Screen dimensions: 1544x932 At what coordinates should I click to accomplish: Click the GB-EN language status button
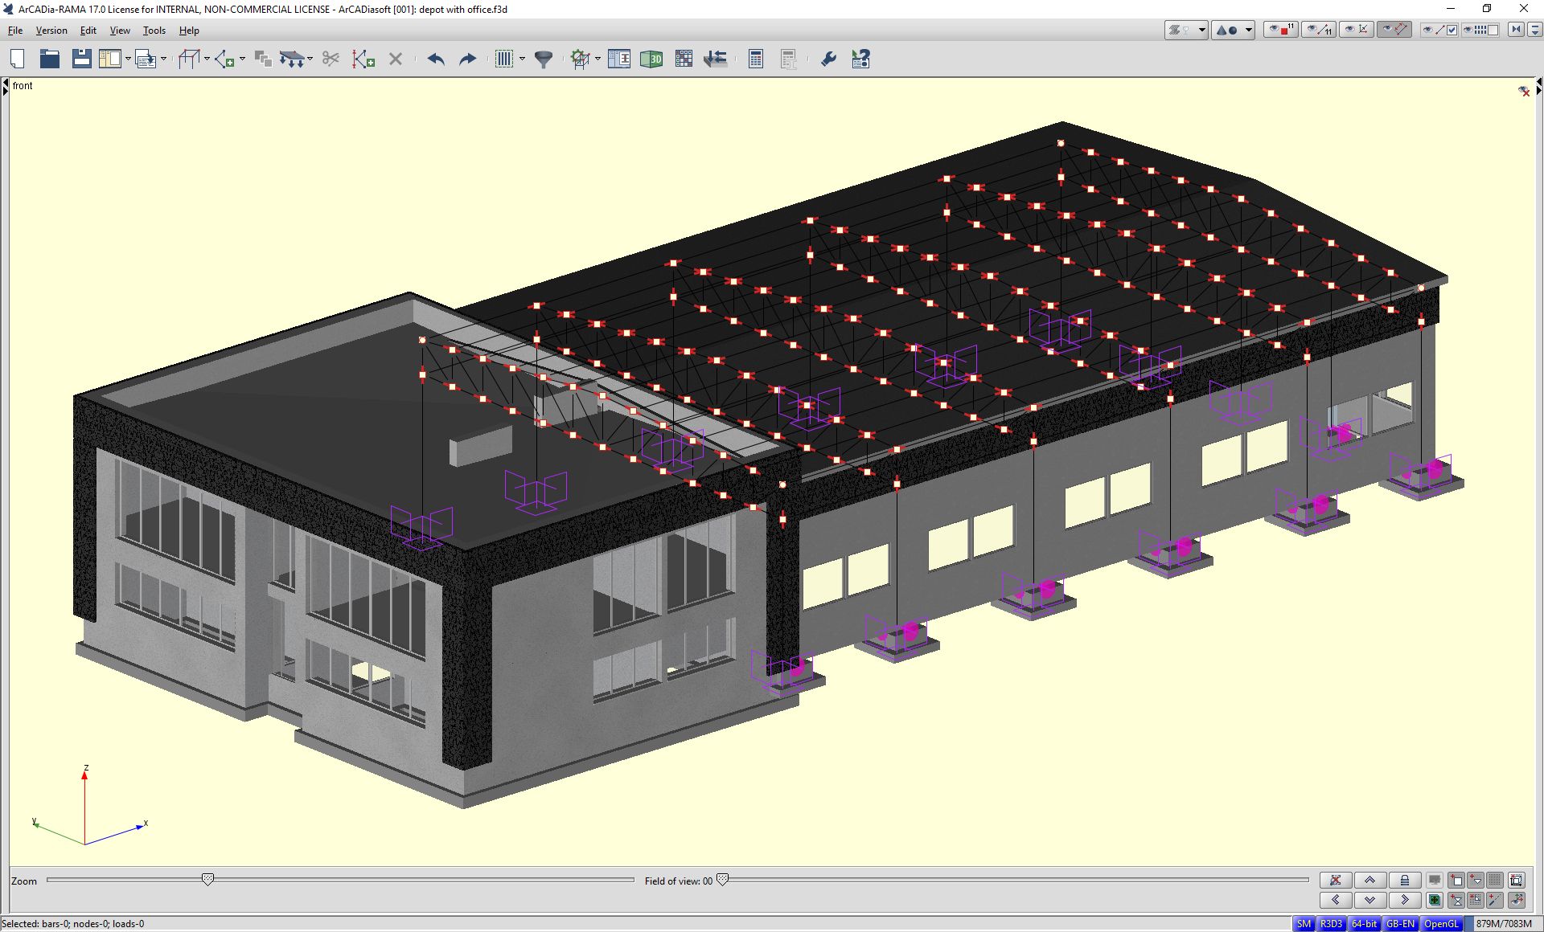1400,924
